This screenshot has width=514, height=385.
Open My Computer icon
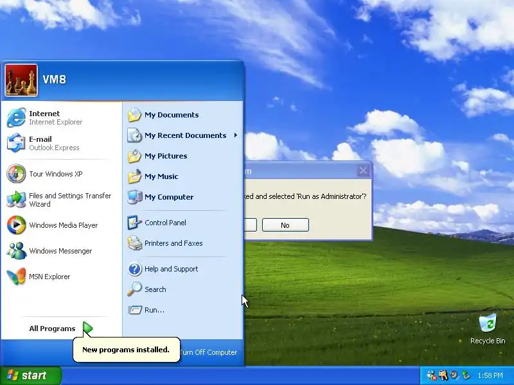coord(134,197)
